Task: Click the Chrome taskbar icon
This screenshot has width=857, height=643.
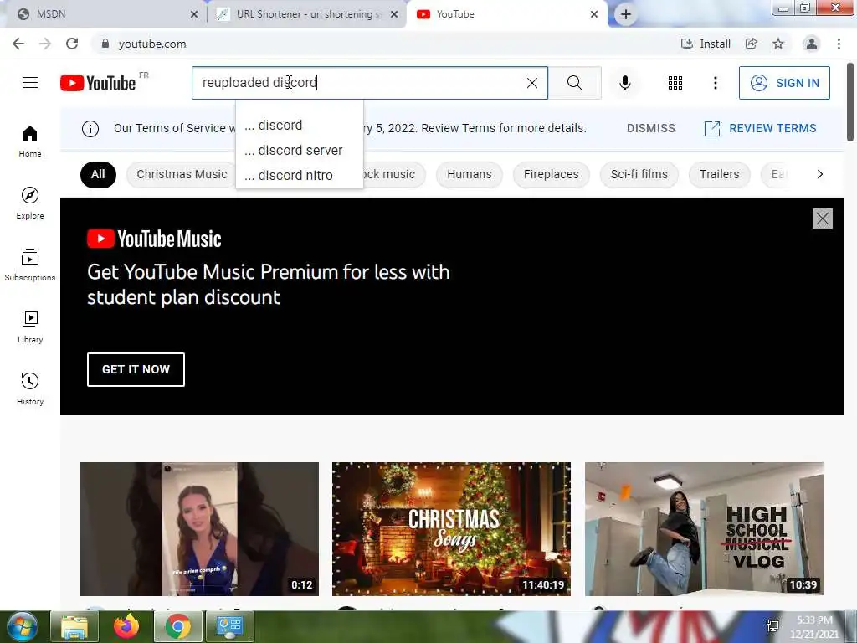Action: pyautogui.click(x=177, y=626)
